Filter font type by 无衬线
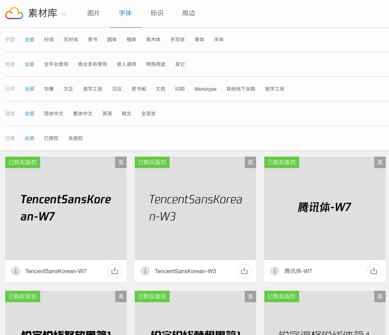The image size is (389, 335). click(70, 39)
